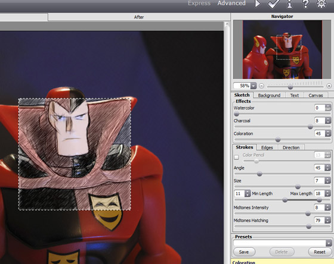Switch to the Edges tab

coord(267,147)
